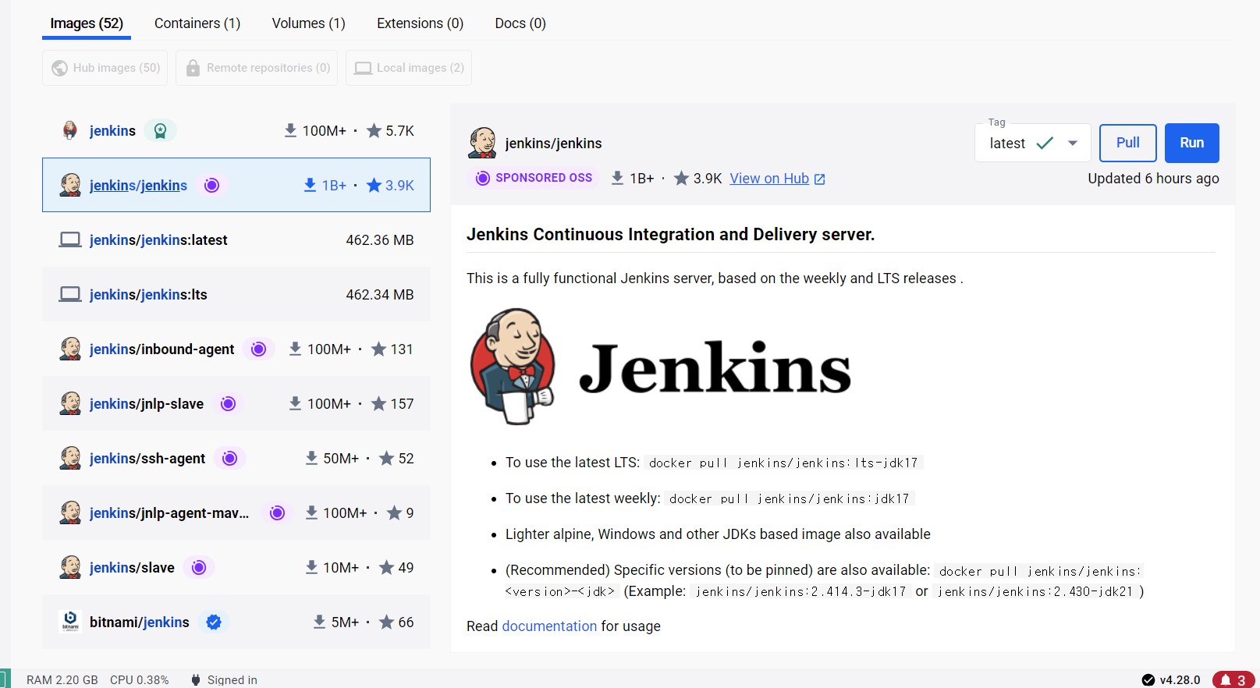The width and height of the screenshot is (1260, 688).
Task: Click the docker pull jenkins/jenkins:lts-jdk17 code snippet
Action: click(783, 463)
